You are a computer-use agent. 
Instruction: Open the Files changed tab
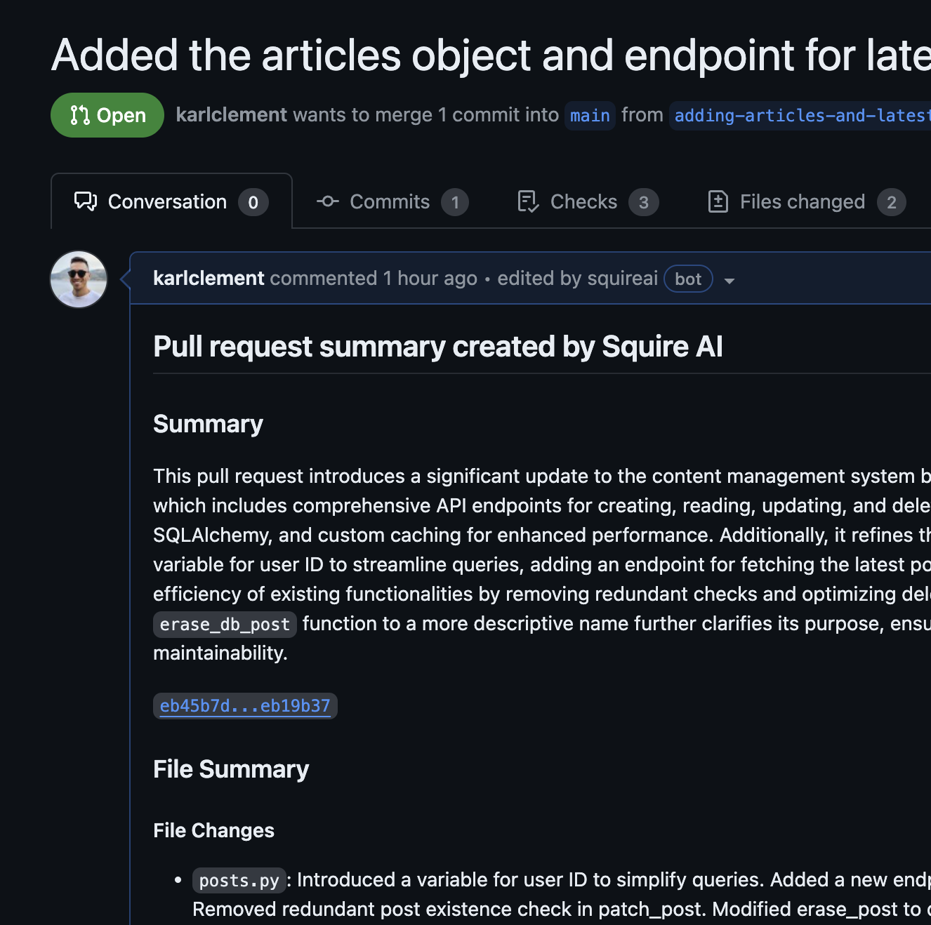[x=802, y=201]
